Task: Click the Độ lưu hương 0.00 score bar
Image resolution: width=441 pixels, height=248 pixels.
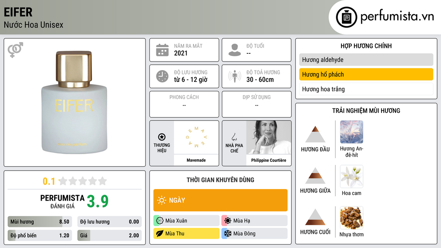Action: pos(109,222)
